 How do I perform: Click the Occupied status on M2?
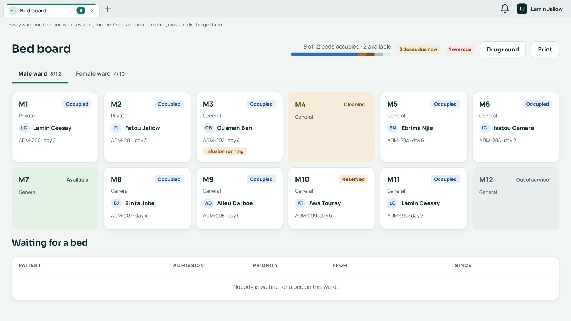pos(169,104)
